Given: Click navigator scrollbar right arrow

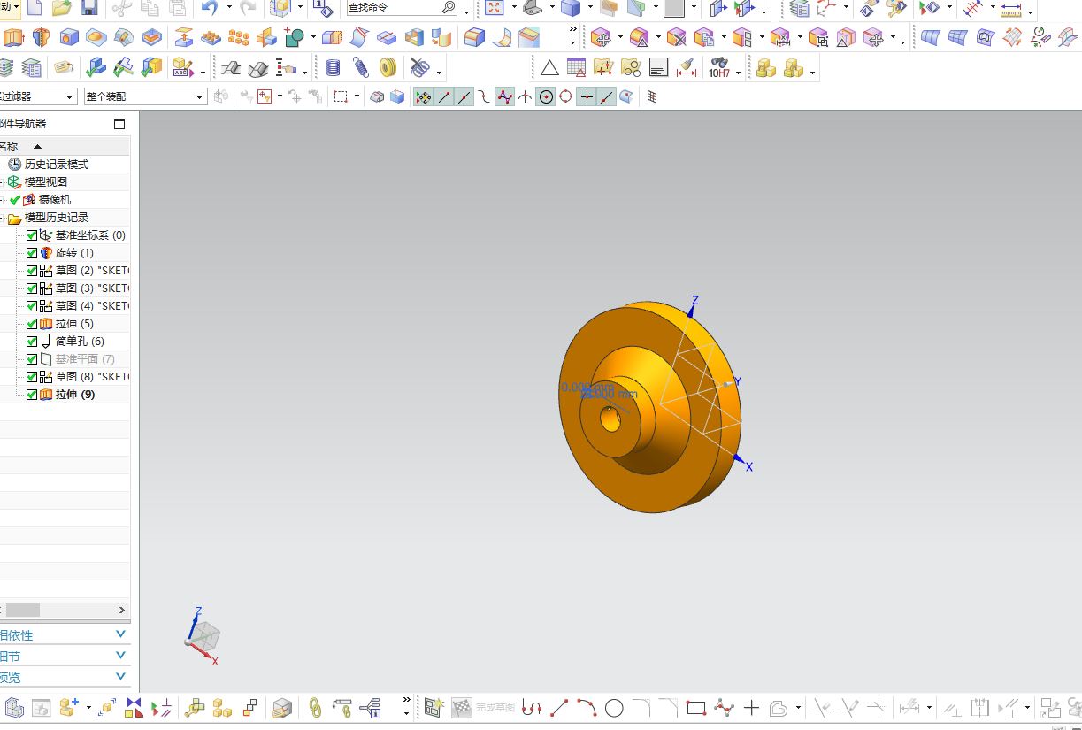Looking at the screenshot, I should click(x=122, y=610).
